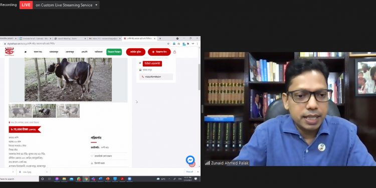376x188 pixels.
Task: Open the fourth navigation menu item
Action: pos(70,52)
